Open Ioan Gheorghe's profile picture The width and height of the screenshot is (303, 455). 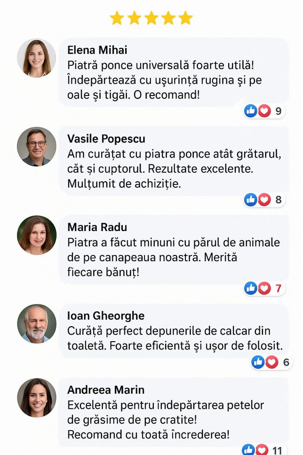coord(36,323)
